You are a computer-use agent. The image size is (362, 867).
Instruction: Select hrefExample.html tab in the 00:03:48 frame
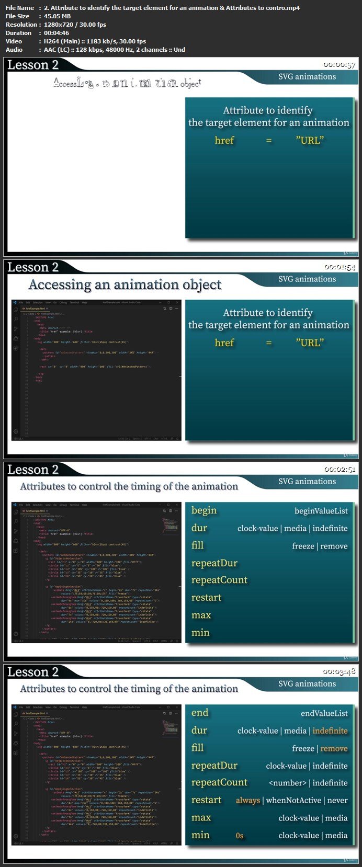[35, 714]
